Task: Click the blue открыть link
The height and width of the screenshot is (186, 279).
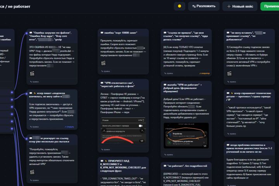Action: [69, 127]
